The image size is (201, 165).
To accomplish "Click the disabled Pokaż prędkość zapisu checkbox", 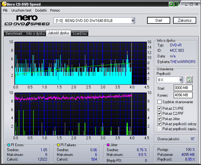I will (x=159, y=129).
